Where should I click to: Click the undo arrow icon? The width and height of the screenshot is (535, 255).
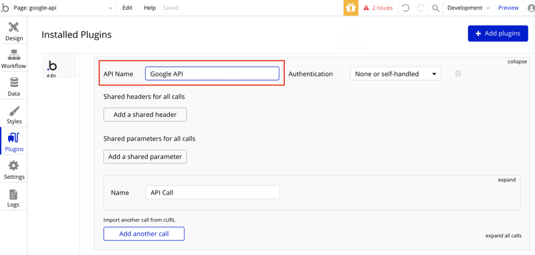tap(406, 8)
